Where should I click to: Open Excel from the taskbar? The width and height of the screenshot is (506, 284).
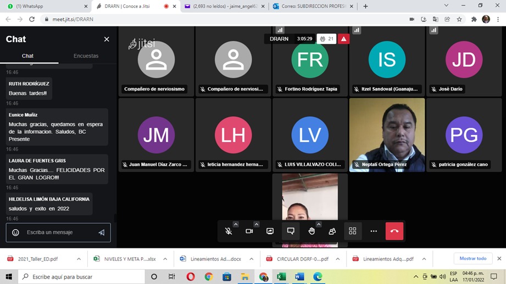pos(281,276)
